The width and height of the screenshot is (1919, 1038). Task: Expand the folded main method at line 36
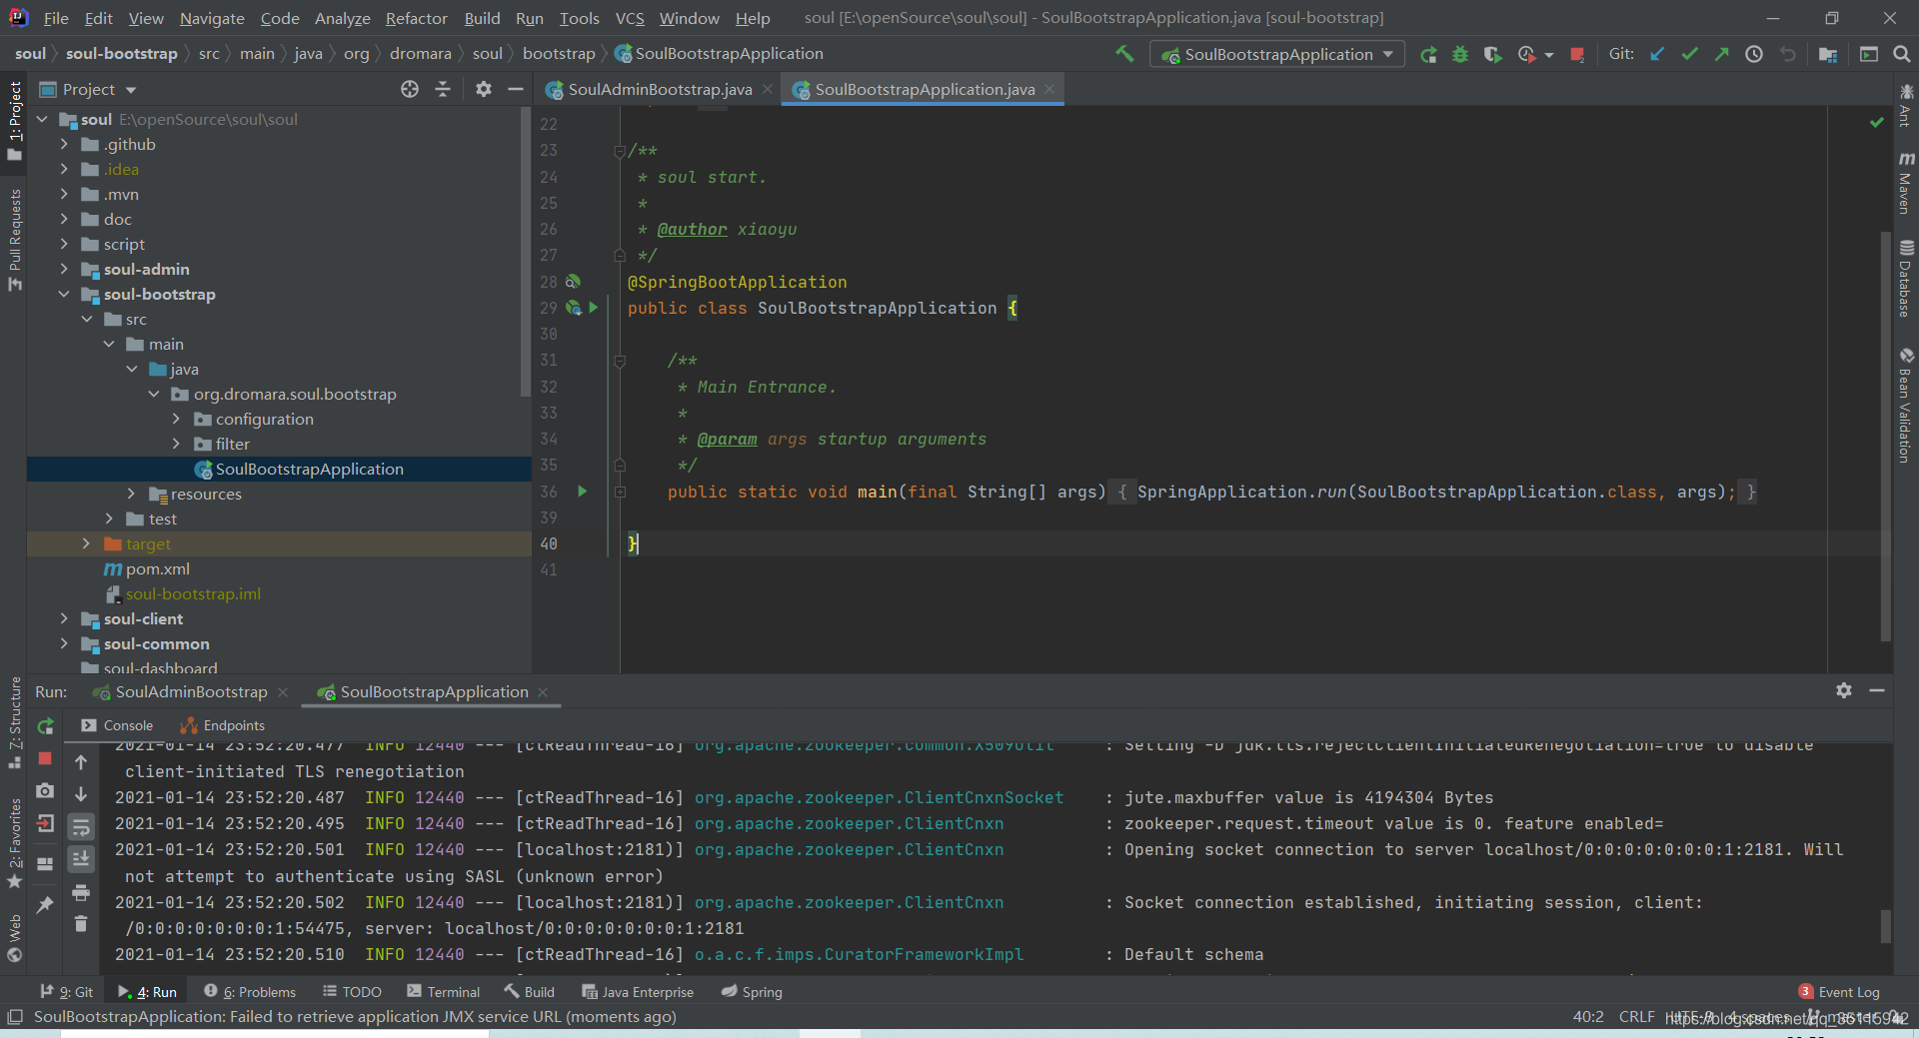point(620,492)
